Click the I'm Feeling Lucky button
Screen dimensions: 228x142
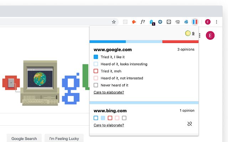(64, 138)
